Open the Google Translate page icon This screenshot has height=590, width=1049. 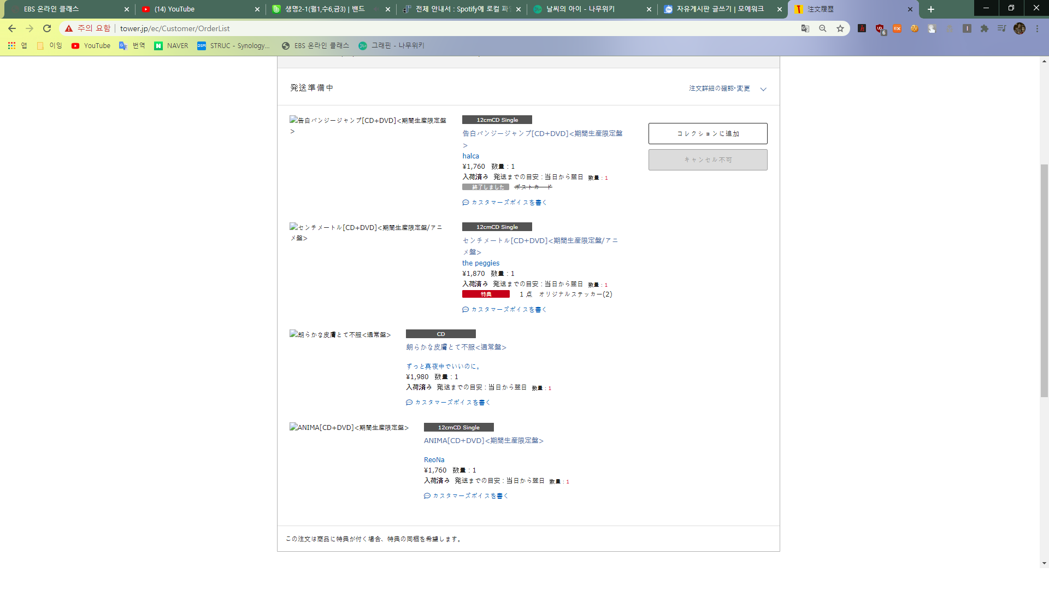tap(805, 28)
